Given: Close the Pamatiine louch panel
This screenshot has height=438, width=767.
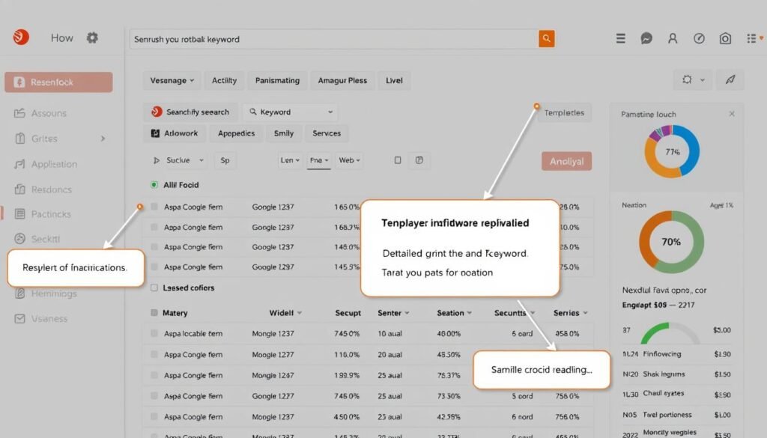Looking at the screenshot, I should click(x=732, y=114).
